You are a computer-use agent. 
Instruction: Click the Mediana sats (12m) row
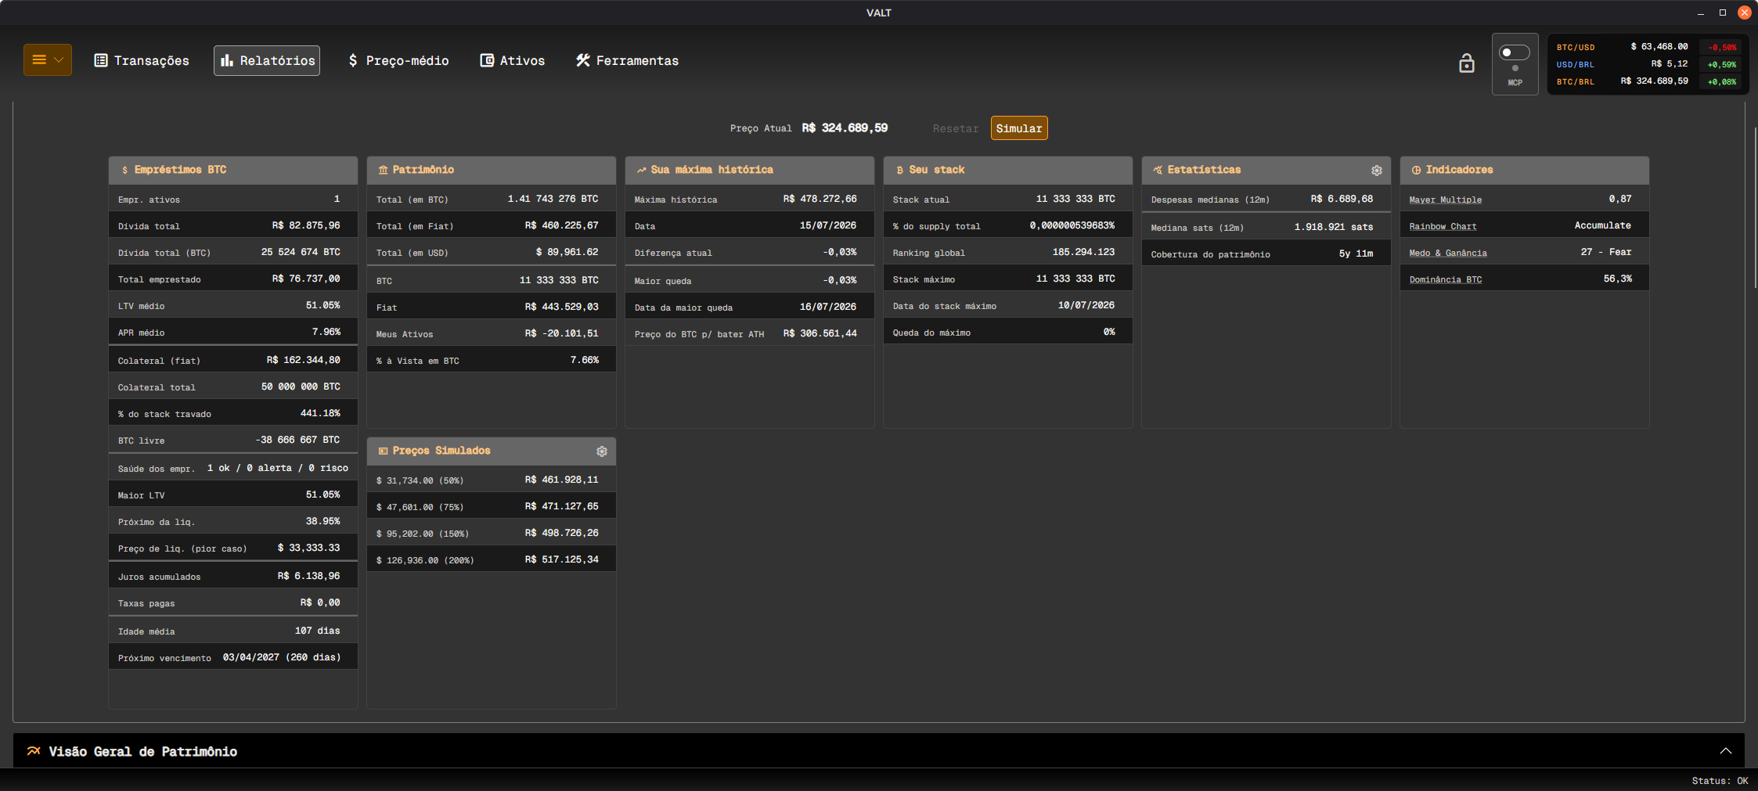1266,227
